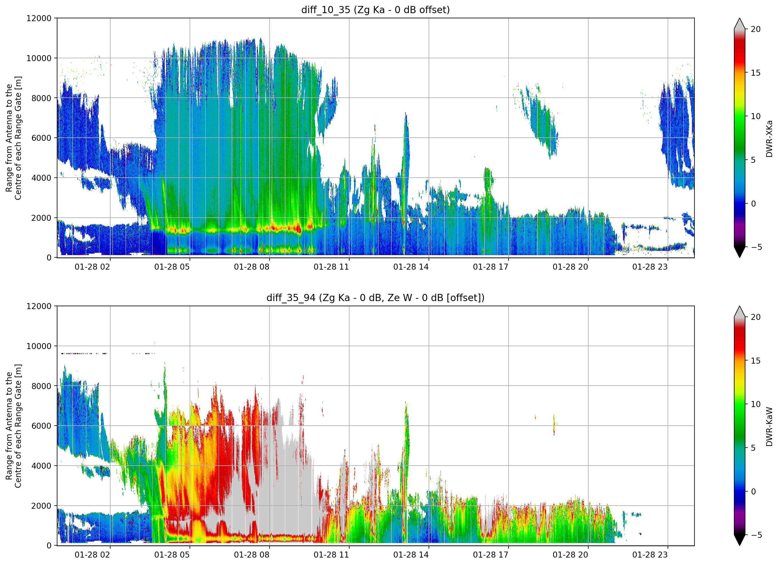
Task: Select the DWR-XKa colorbar label
Action: click(769, 139)
